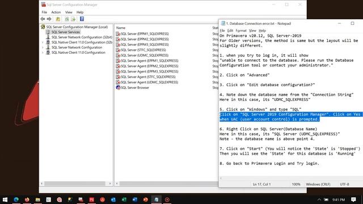Screen dimensions: 363x204
Task: Open the notification center icon
Action: (353, 199)
